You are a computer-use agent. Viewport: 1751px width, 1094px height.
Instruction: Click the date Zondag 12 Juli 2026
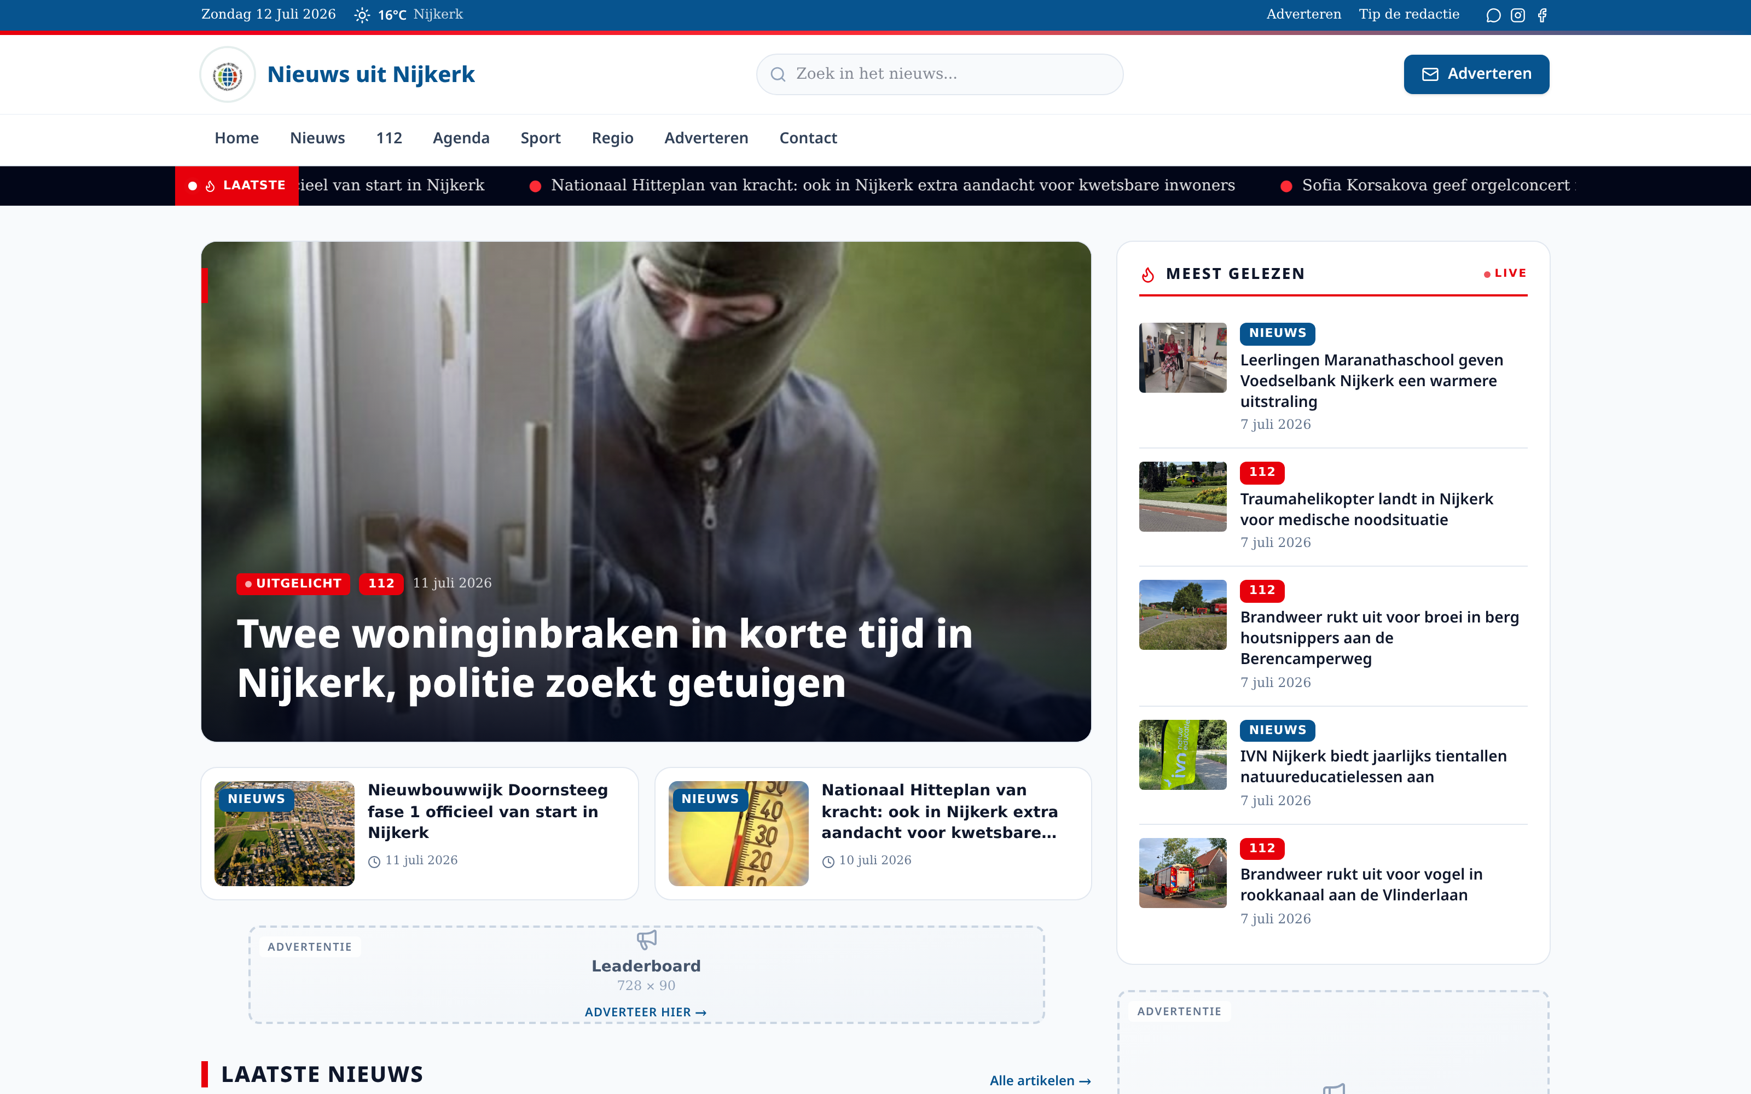pos(269,14)
